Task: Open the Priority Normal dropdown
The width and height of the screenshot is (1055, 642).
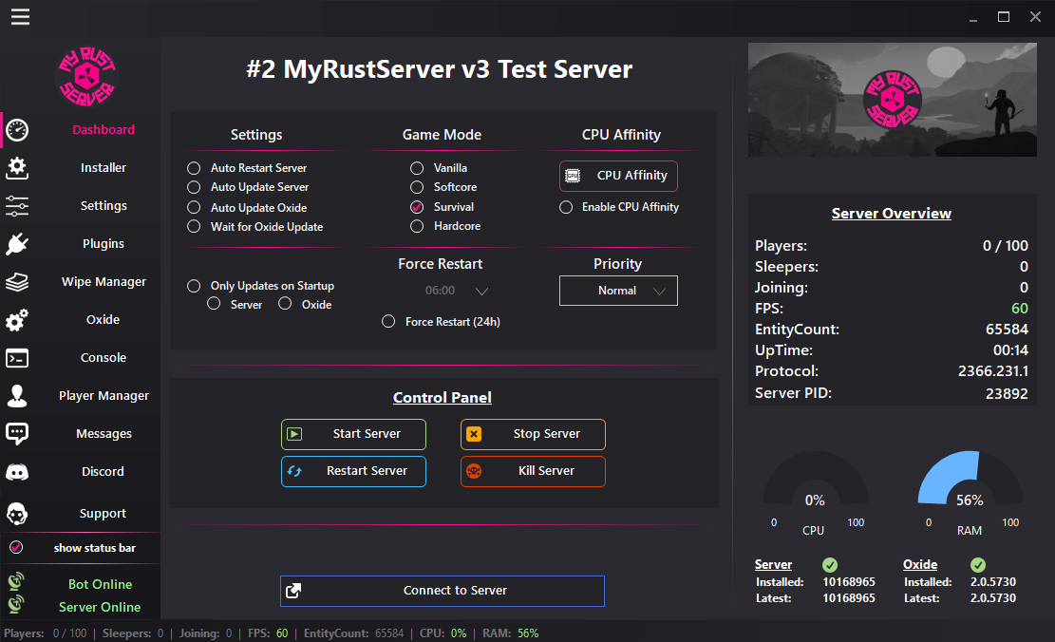Action: click(x=618, y=291)
